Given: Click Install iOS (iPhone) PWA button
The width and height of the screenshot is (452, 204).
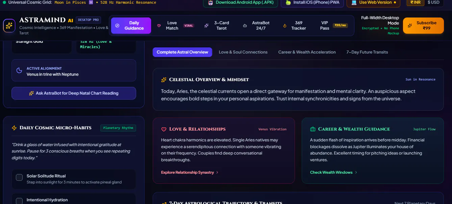Looking at the screenshot, I should coord(312,2).
